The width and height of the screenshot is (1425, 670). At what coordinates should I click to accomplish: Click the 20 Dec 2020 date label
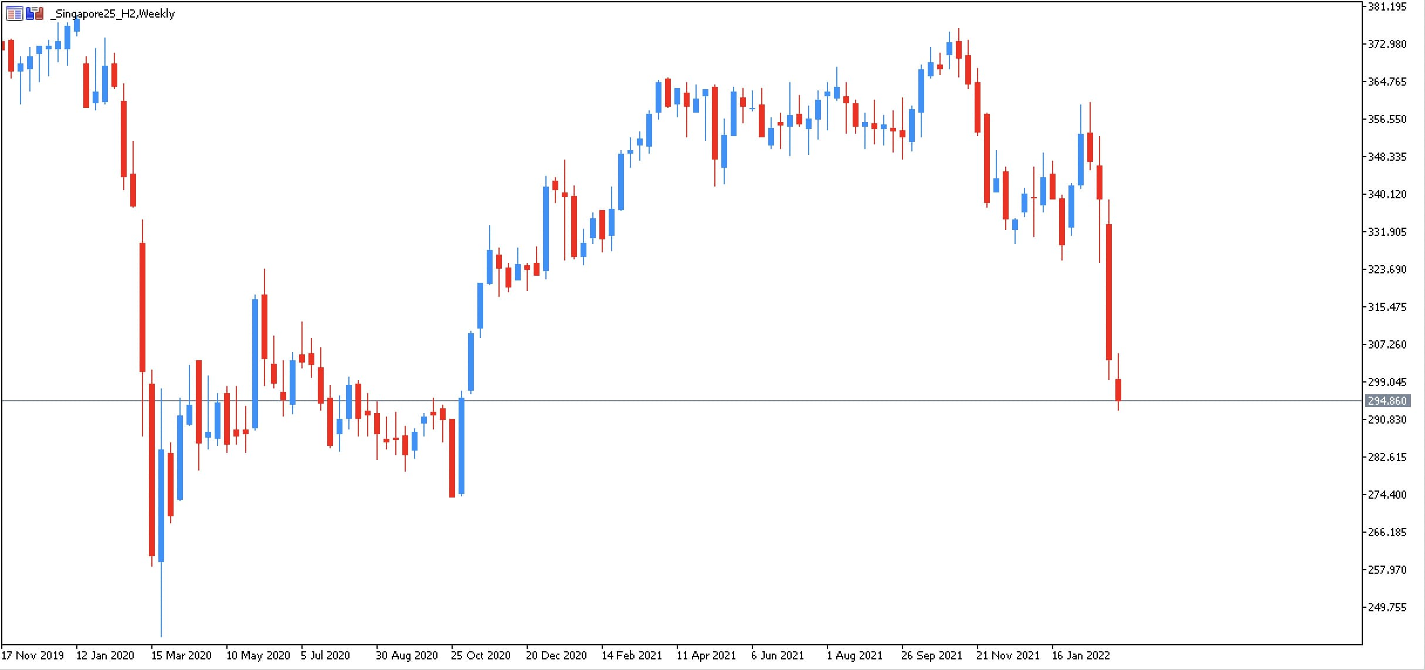(x=556, y=655)
